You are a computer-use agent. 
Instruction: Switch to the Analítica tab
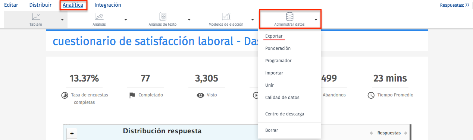click(73, 5)
